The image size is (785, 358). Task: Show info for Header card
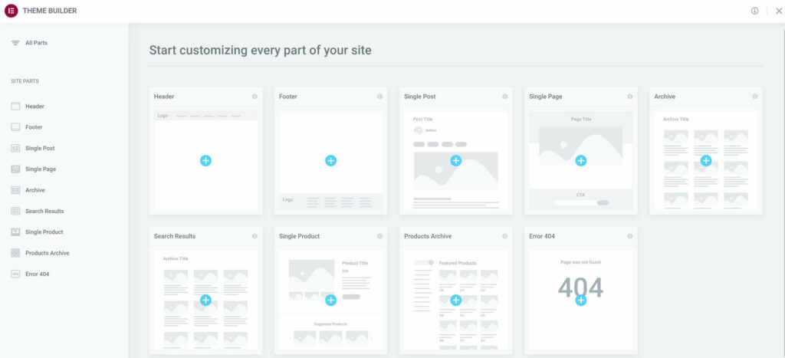(255, 97)
